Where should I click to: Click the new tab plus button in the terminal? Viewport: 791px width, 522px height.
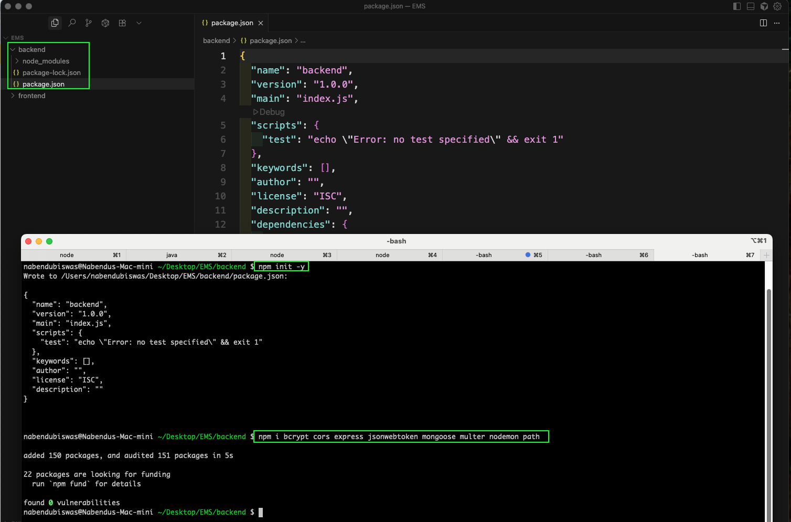coord(766,255)
